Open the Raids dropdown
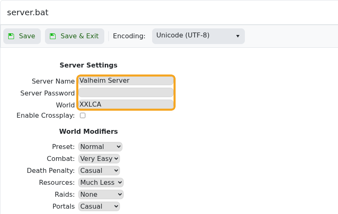Viewport: 338px width, 214px height. 101,194
